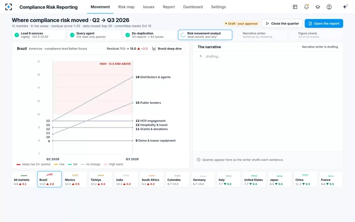
Task: Select the Germany market card
Action: [x=203, y=179]
